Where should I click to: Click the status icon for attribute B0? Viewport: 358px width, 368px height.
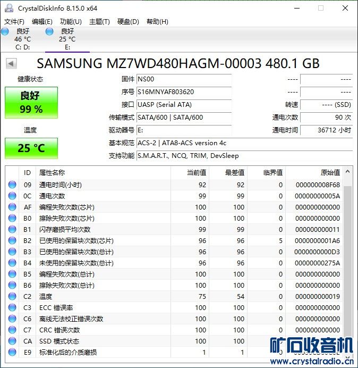(x=12, y=218)
